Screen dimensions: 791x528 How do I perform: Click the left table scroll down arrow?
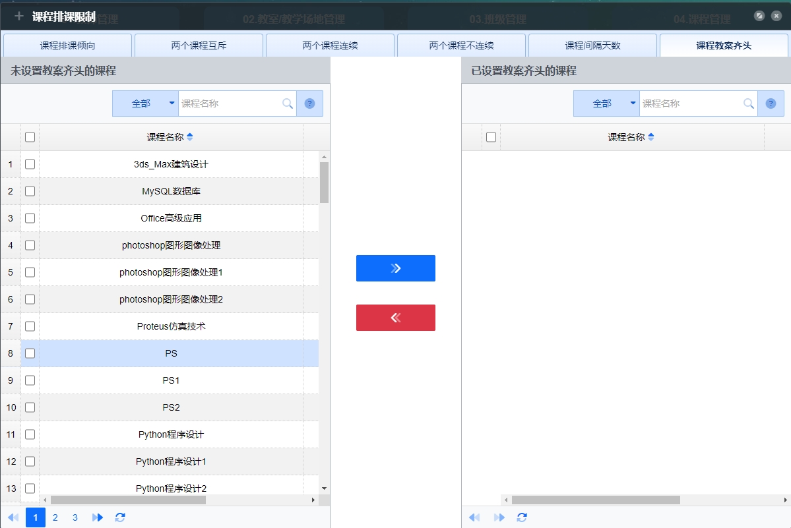pos(325,488)
